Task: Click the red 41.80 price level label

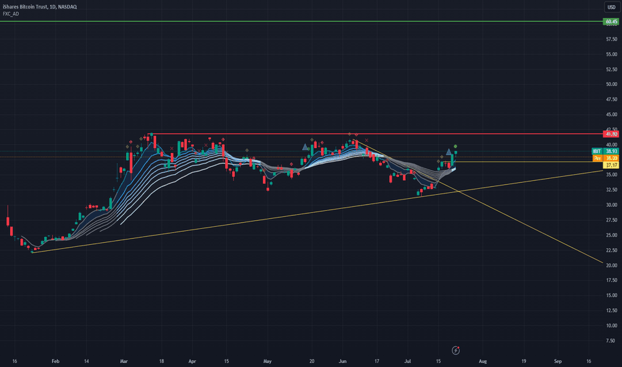Action: [611, 134]
